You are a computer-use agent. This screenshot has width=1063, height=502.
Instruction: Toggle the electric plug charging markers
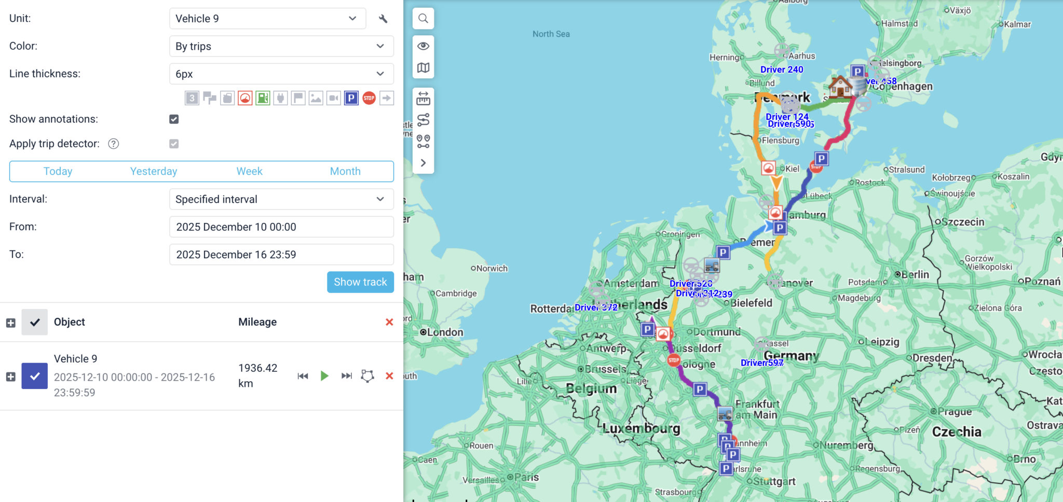280,98
